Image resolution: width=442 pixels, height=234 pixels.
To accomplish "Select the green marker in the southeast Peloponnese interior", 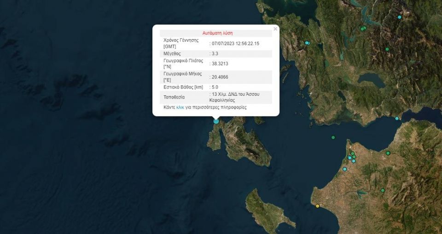I will pyautogui.click(x=383, y=190).
